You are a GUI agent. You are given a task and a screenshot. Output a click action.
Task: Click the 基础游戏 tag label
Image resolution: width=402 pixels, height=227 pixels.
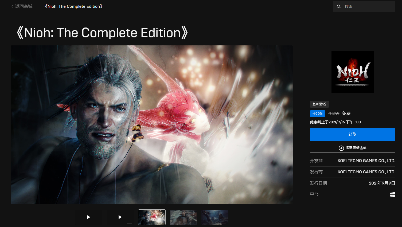tap(319, 104)
